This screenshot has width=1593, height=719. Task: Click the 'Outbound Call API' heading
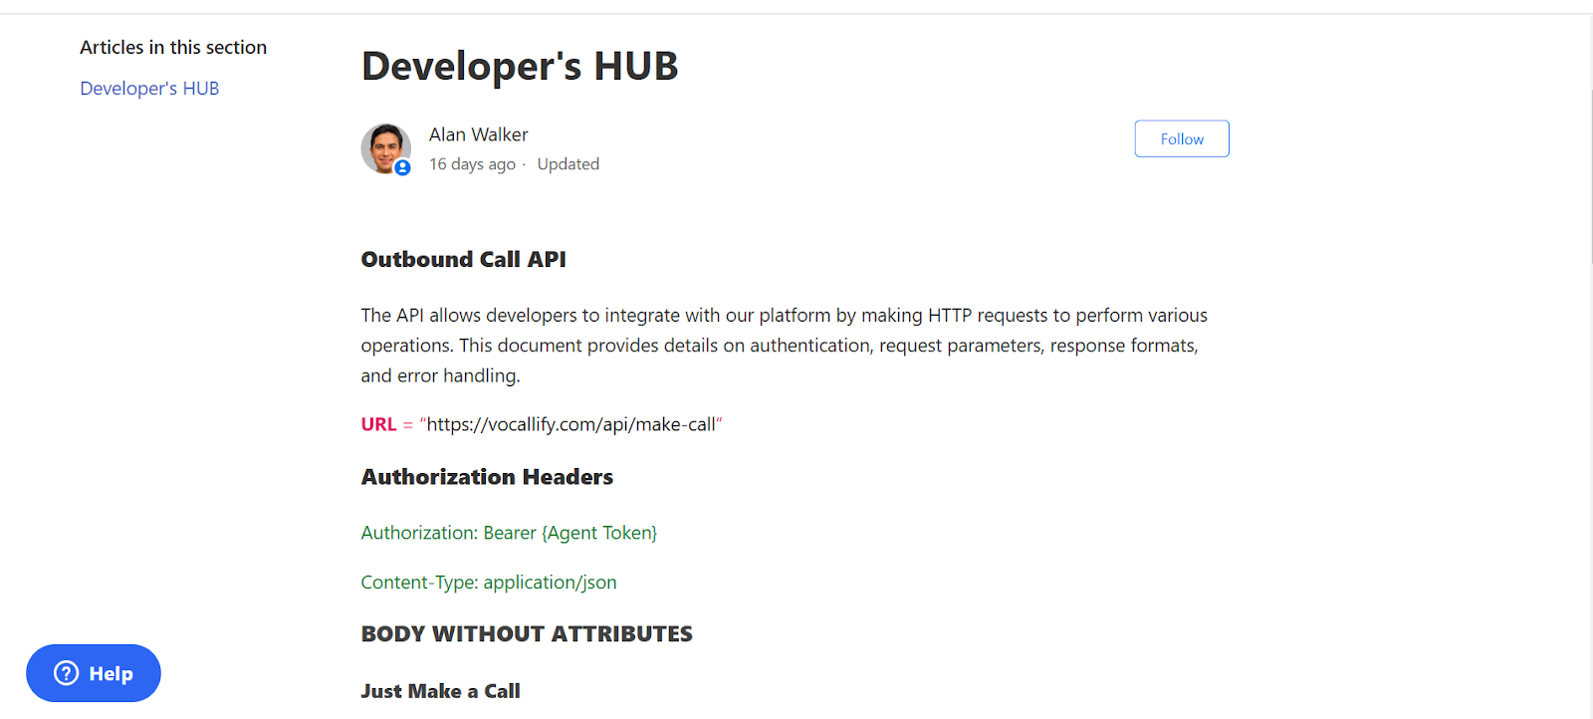click(463, 260)
